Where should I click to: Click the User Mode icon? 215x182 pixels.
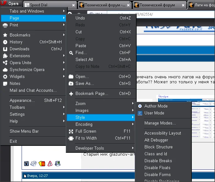(x=140, y=113)
